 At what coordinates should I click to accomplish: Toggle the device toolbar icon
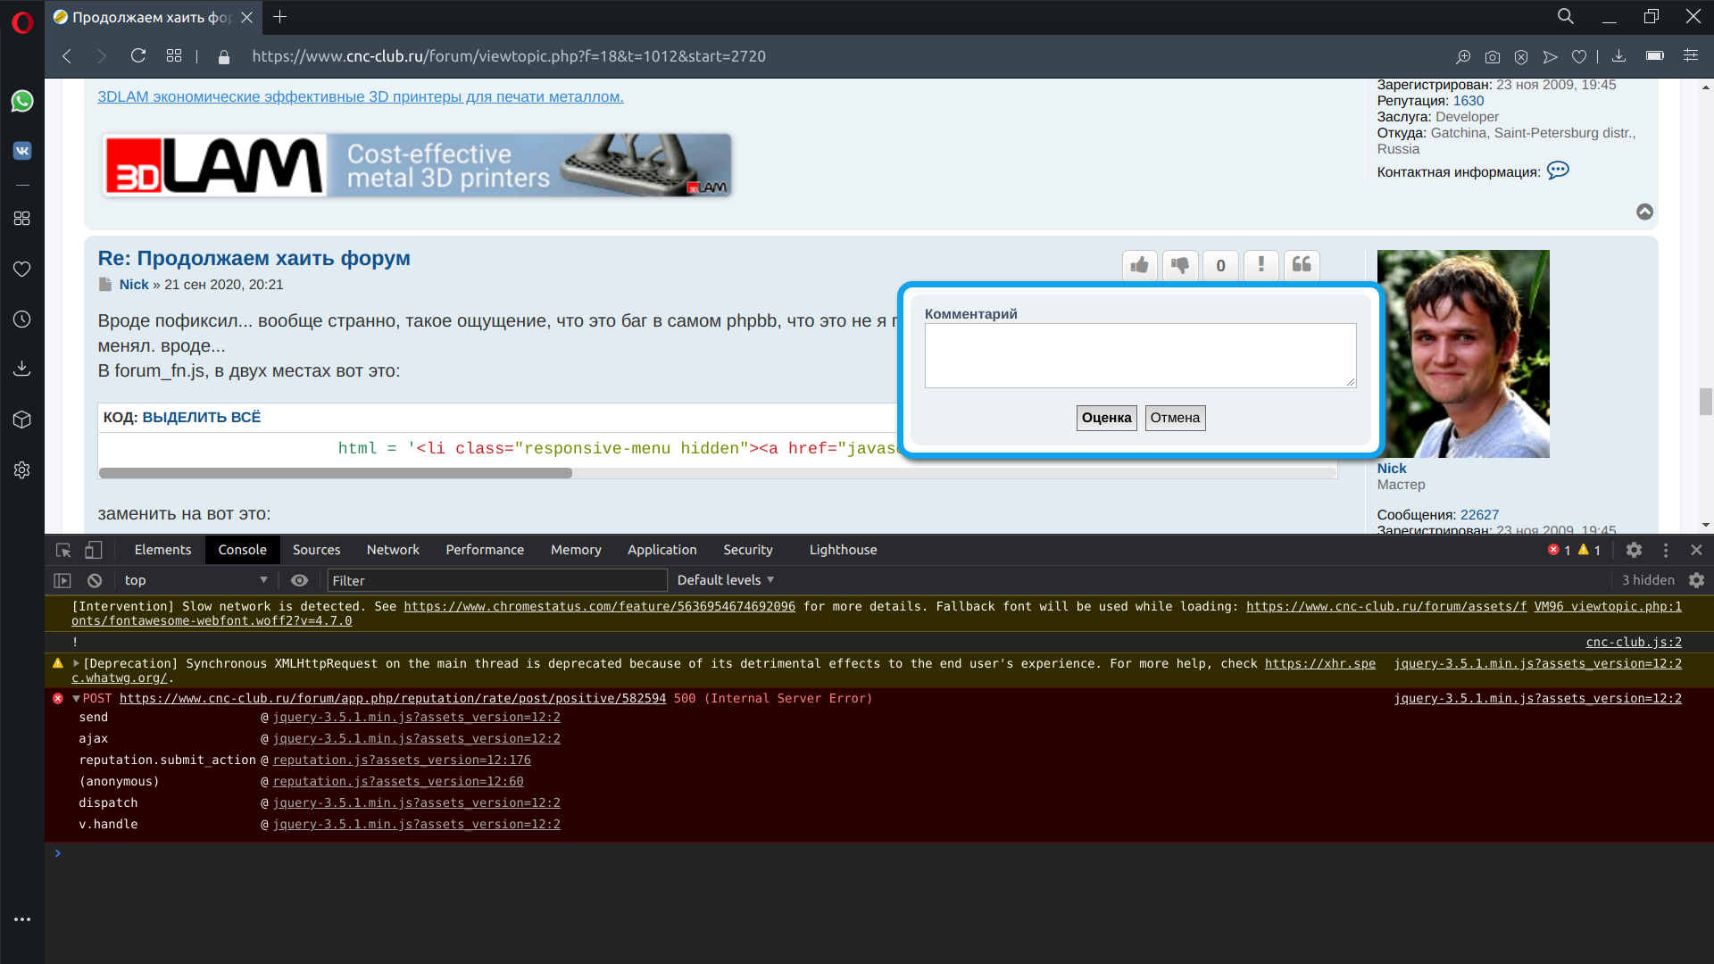click(x=94, y=551)
